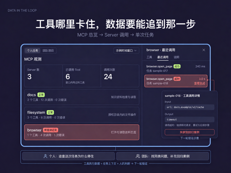Image resolution: width=231 pixels, height=173 pixels.
Task: Open the docs server row
Action: 81,97
